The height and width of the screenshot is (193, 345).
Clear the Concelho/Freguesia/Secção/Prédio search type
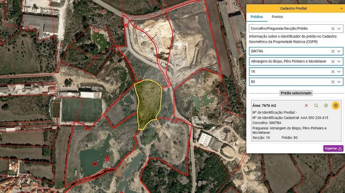(x=332, y=29)
